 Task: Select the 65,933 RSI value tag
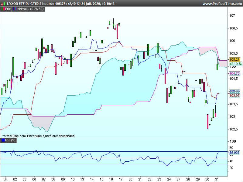(x=234, y=153)
